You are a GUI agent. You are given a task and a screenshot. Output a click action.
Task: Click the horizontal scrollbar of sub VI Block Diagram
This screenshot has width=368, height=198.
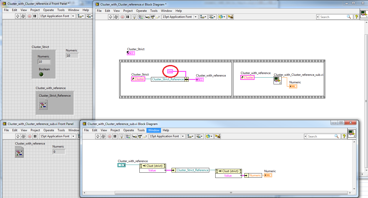[x=231, y=193]
